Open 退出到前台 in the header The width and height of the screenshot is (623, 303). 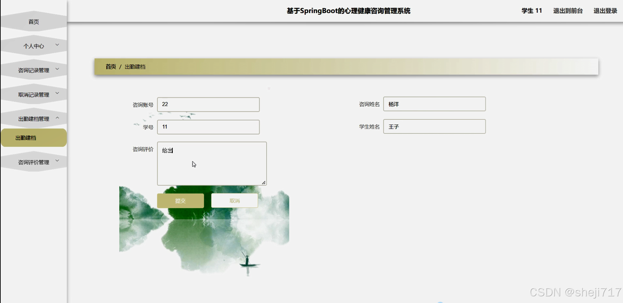click(568, 11)
